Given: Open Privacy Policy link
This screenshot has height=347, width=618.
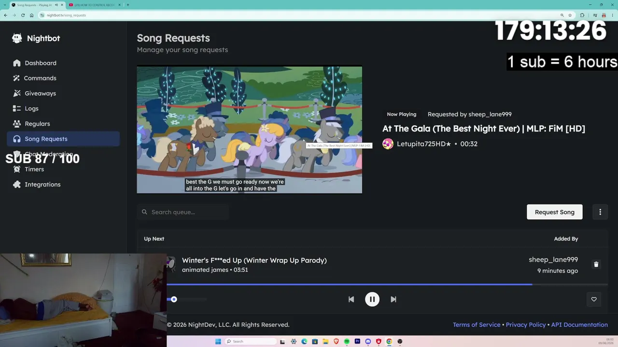Looking at the screenshot, I should [526, 325].
